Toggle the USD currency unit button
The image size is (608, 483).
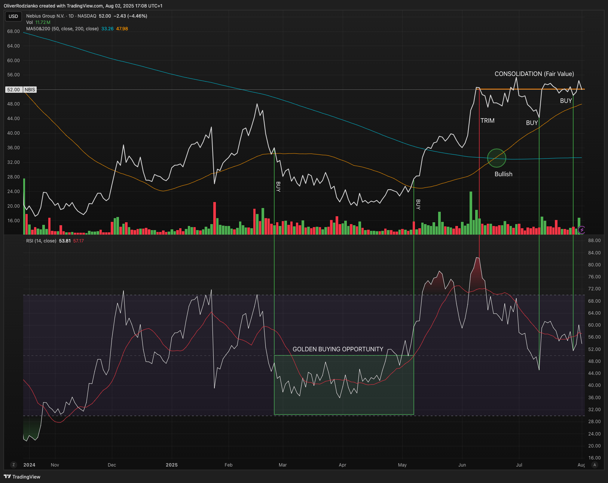click(13, 16)
